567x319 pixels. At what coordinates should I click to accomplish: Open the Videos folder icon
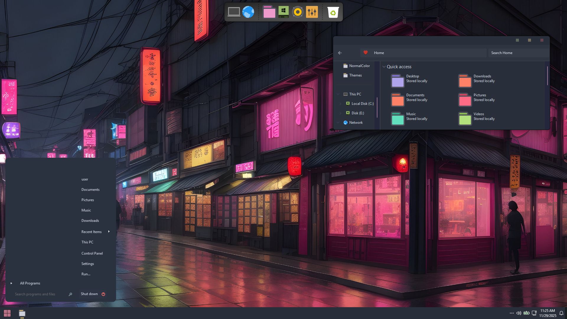pyautogui.click(x=465, y=118)
